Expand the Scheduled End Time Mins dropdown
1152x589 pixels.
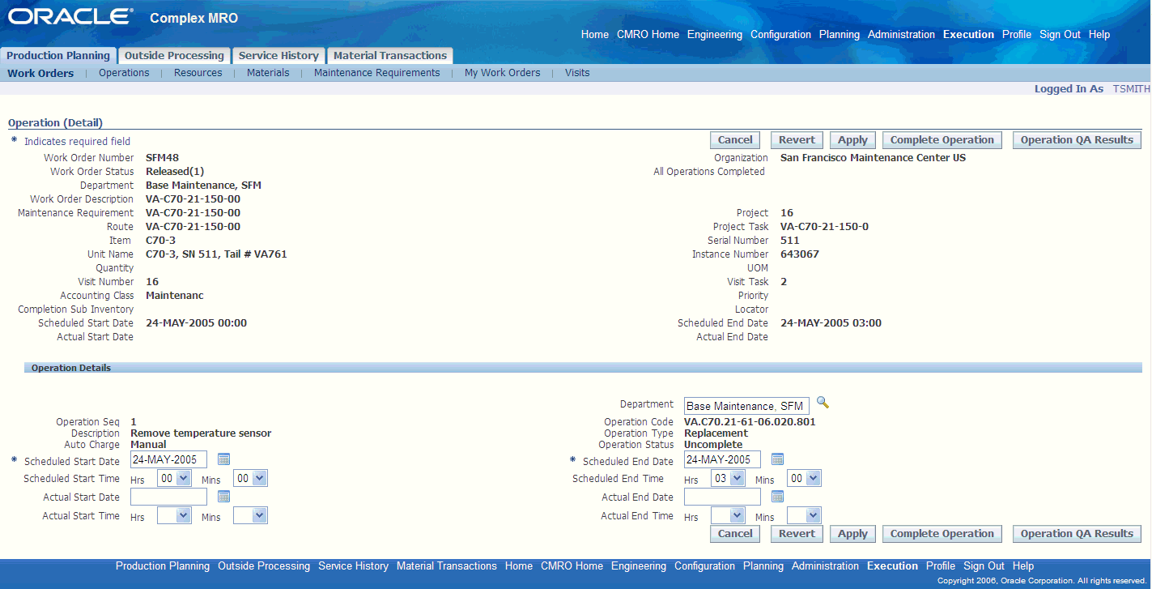(804, 478)
